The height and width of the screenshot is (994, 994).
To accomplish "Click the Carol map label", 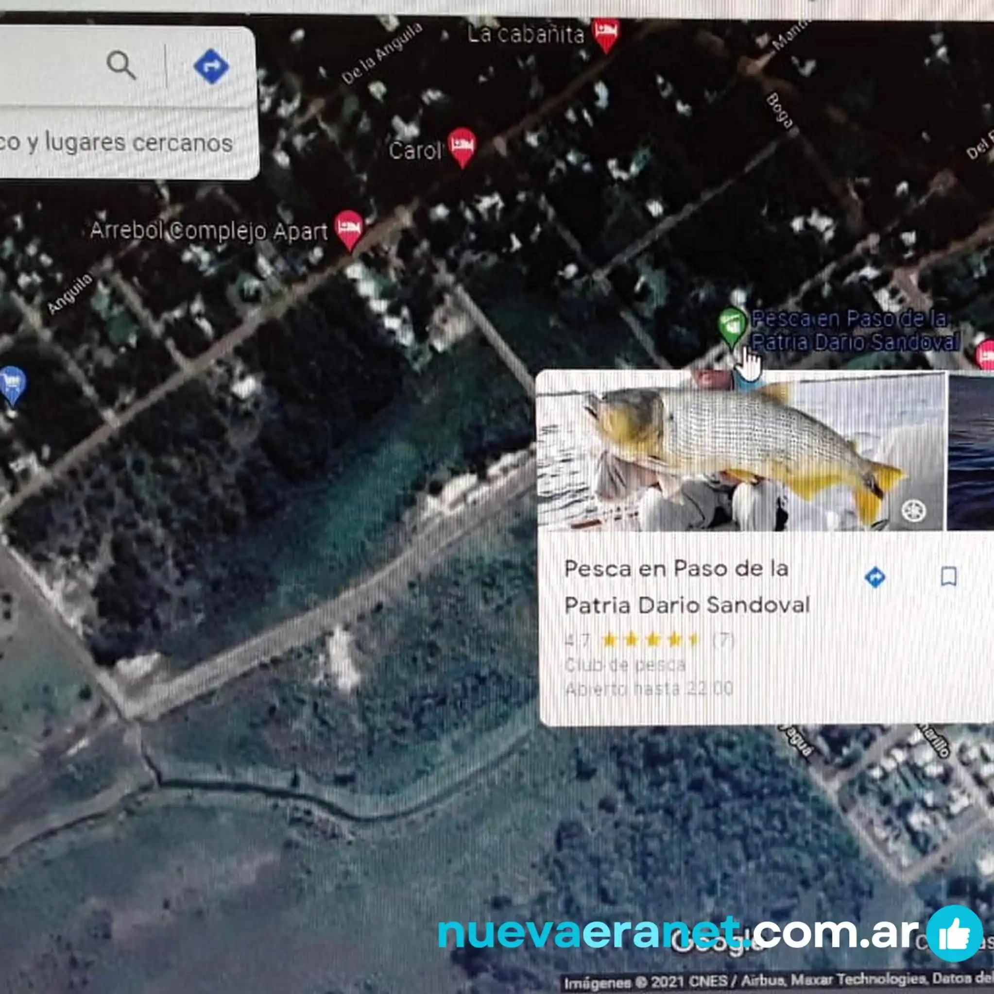I will coord(415,151).
